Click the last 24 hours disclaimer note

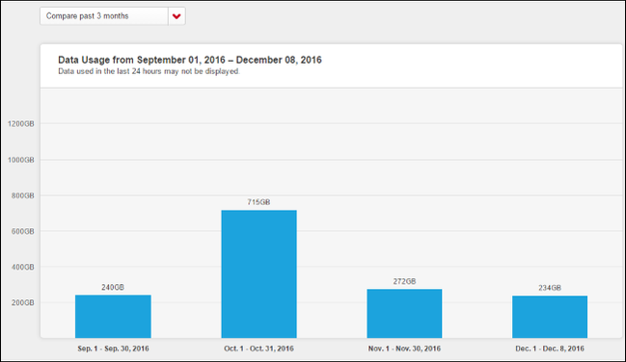click(149, 71)
